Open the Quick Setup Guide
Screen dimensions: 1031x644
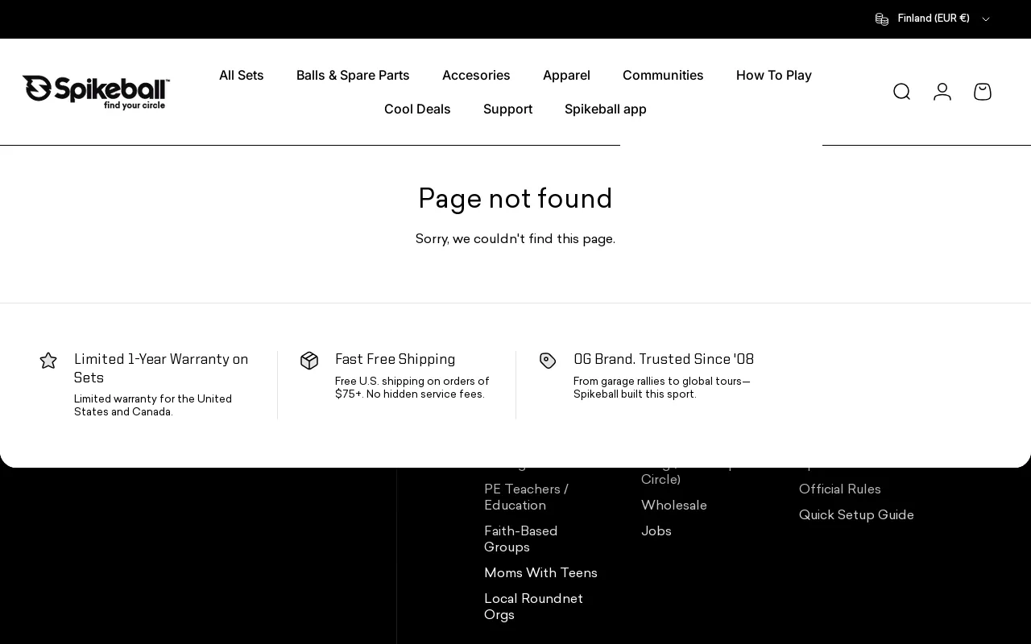point(856,515)
